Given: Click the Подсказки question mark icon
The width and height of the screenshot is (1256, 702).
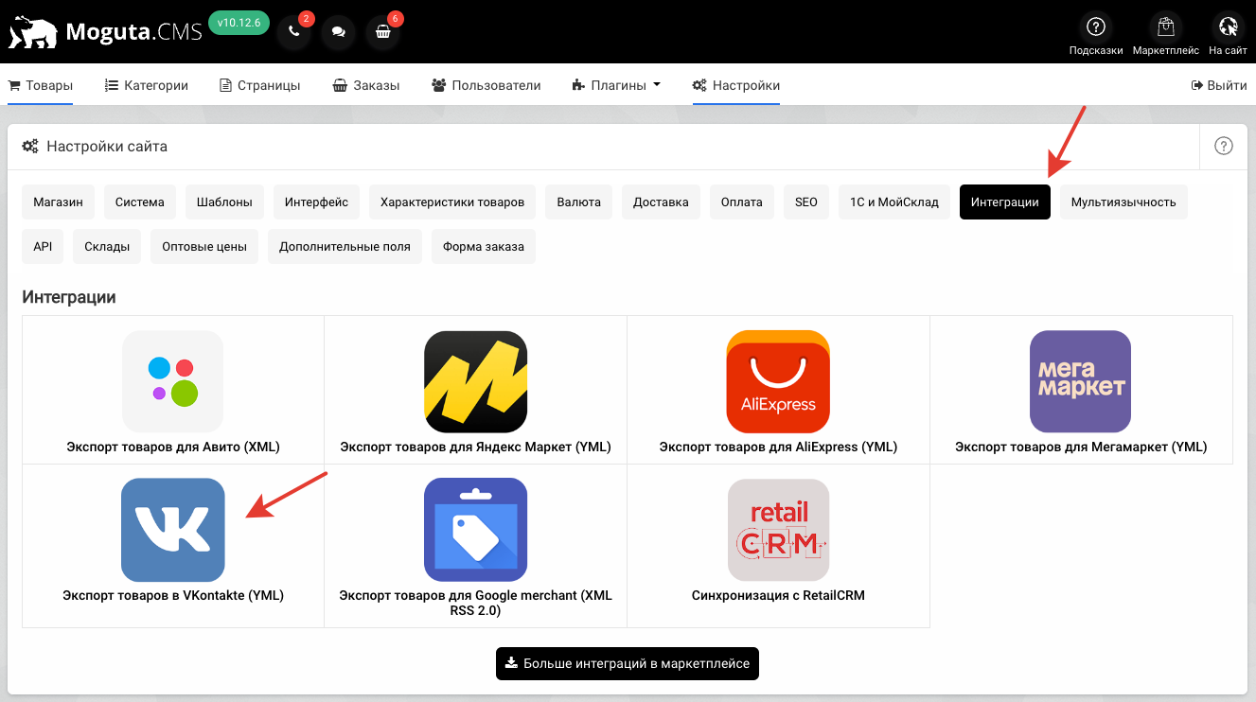Looking at the screenshot, I should (x=1096, y=26).
